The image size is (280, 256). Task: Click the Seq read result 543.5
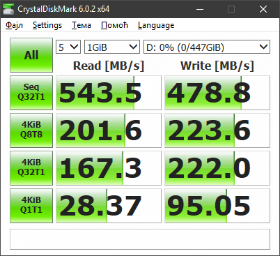pos(109,93)
